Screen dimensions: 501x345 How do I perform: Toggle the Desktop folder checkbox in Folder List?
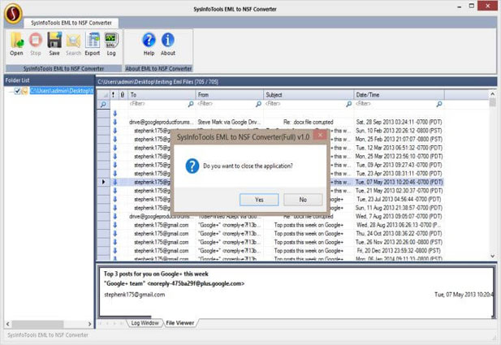click(17, 91)
